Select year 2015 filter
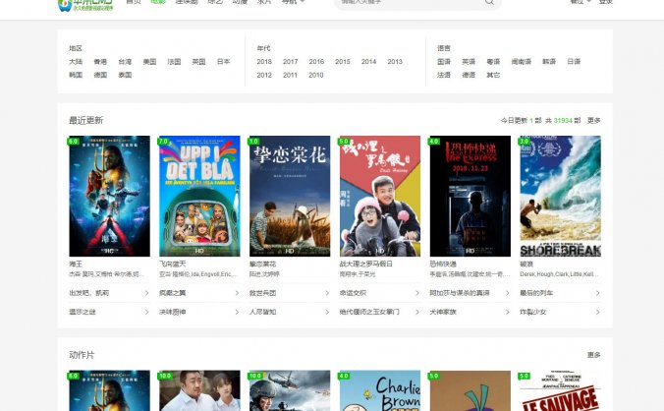This screenshot has height=411, width=664. [343, 61]
